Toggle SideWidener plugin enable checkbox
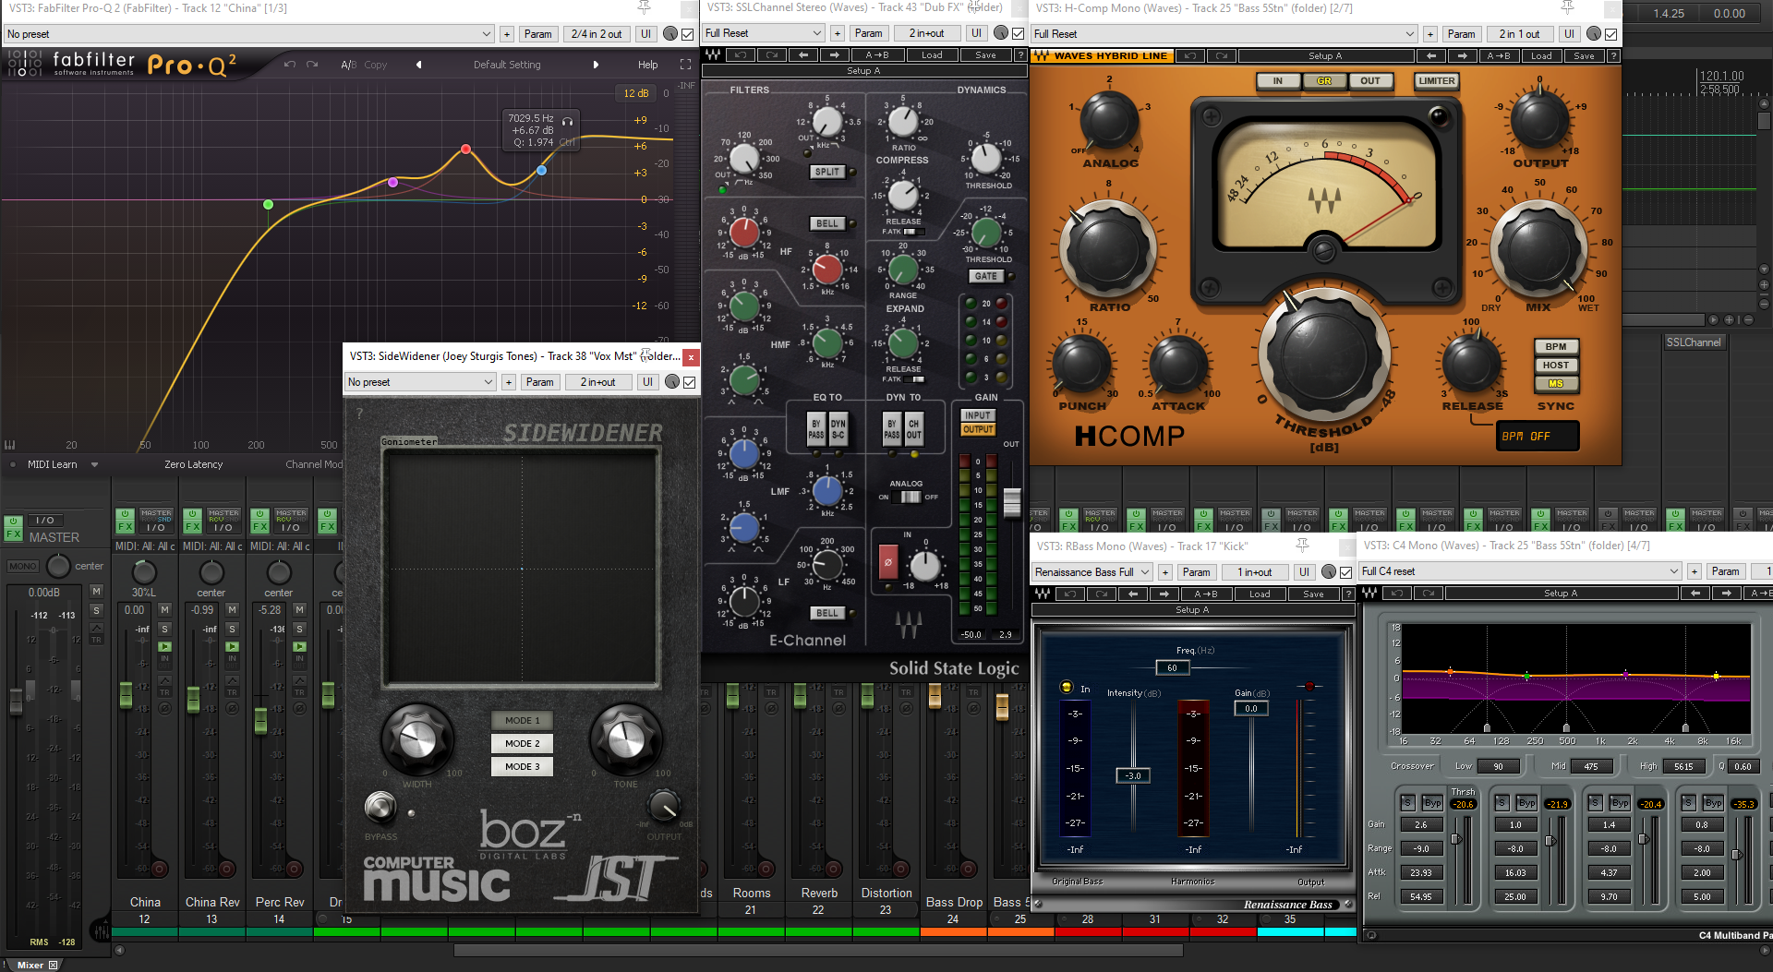 (x=690, y=382)
